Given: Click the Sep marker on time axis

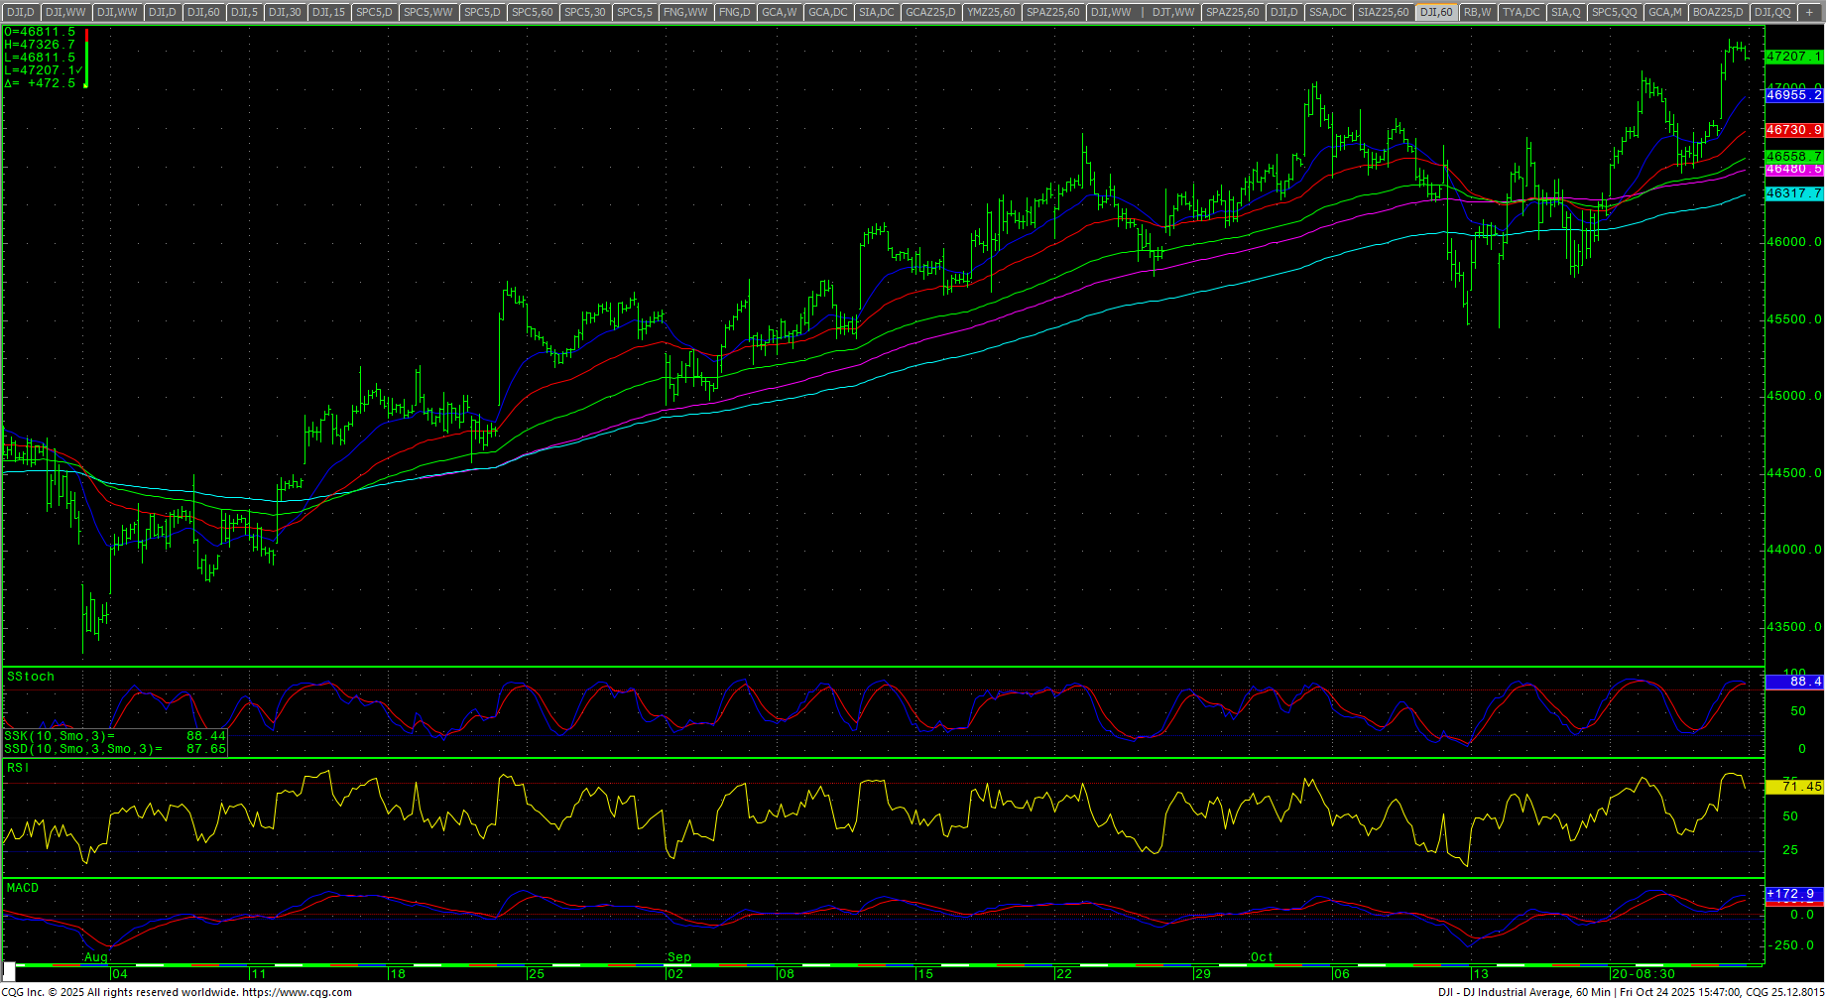Looking at the screenshot, I should [678, 957].
